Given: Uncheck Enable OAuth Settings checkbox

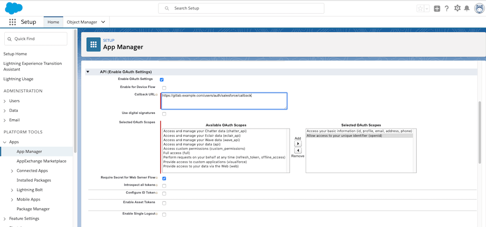Looking at the screenshot, I should pyautogui.click(x=162, y=79).
